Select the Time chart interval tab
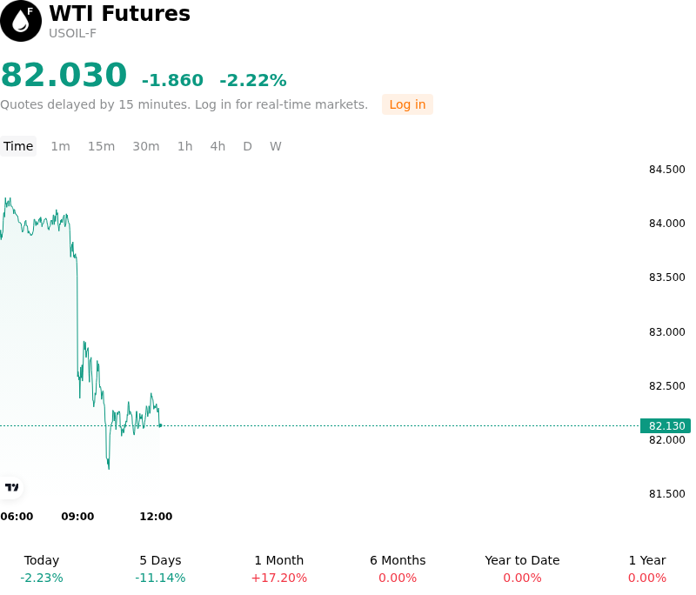 tap(18, 146)
